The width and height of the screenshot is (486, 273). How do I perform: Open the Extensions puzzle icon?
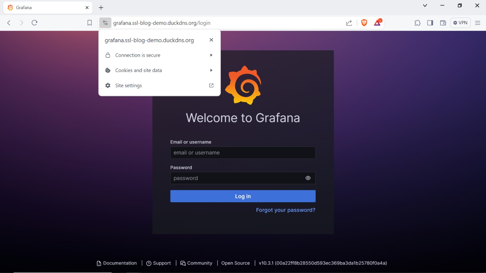[x=417, y=23]
